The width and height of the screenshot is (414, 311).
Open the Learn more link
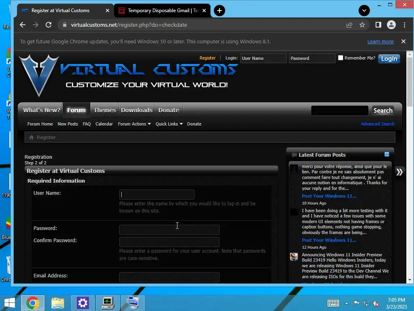[x=380, y=42]
